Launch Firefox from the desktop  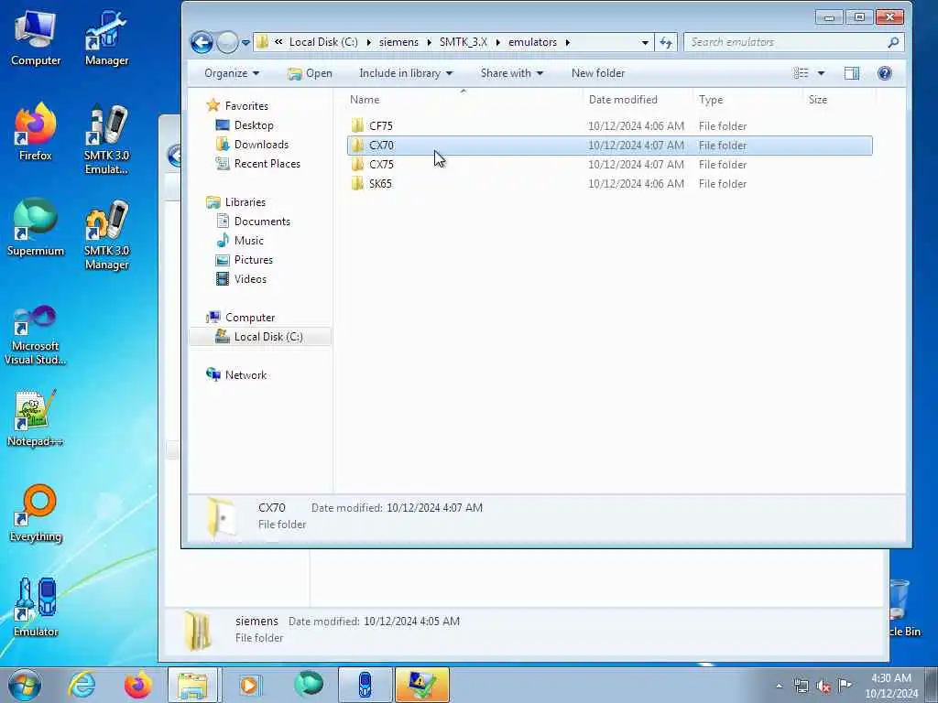(x=36, y=132)
